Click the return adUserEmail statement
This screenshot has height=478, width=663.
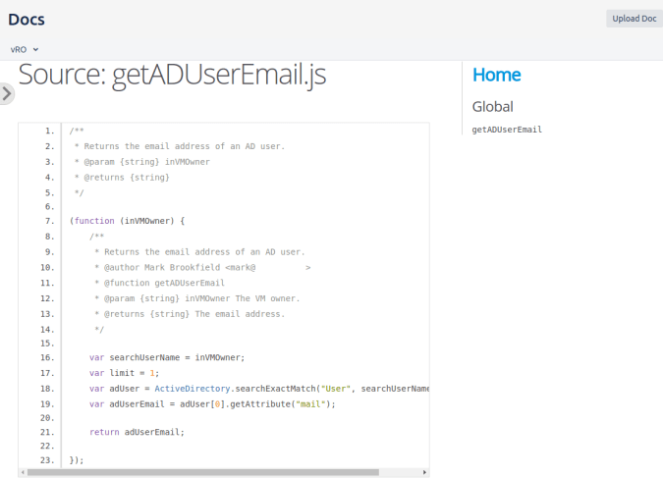(x=137, y=432)
